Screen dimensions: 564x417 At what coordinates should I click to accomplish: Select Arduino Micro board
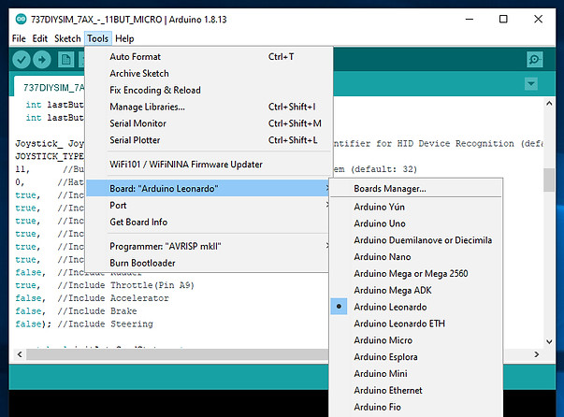(416, 340)
